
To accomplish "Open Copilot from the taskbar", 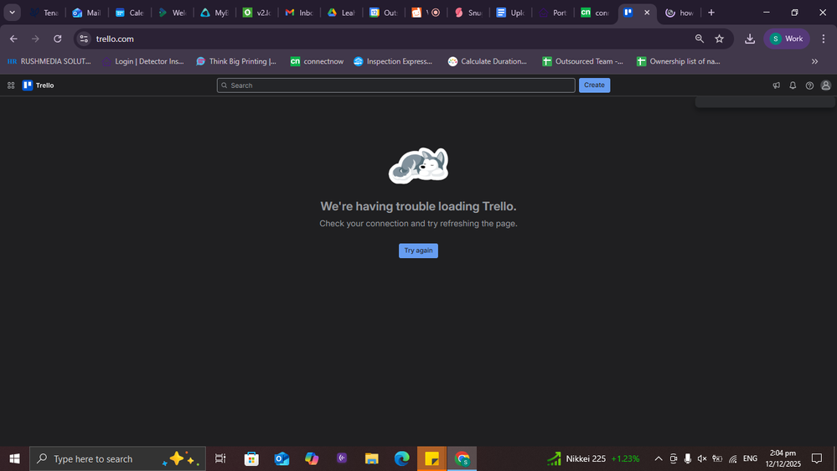I will point(312,458).
